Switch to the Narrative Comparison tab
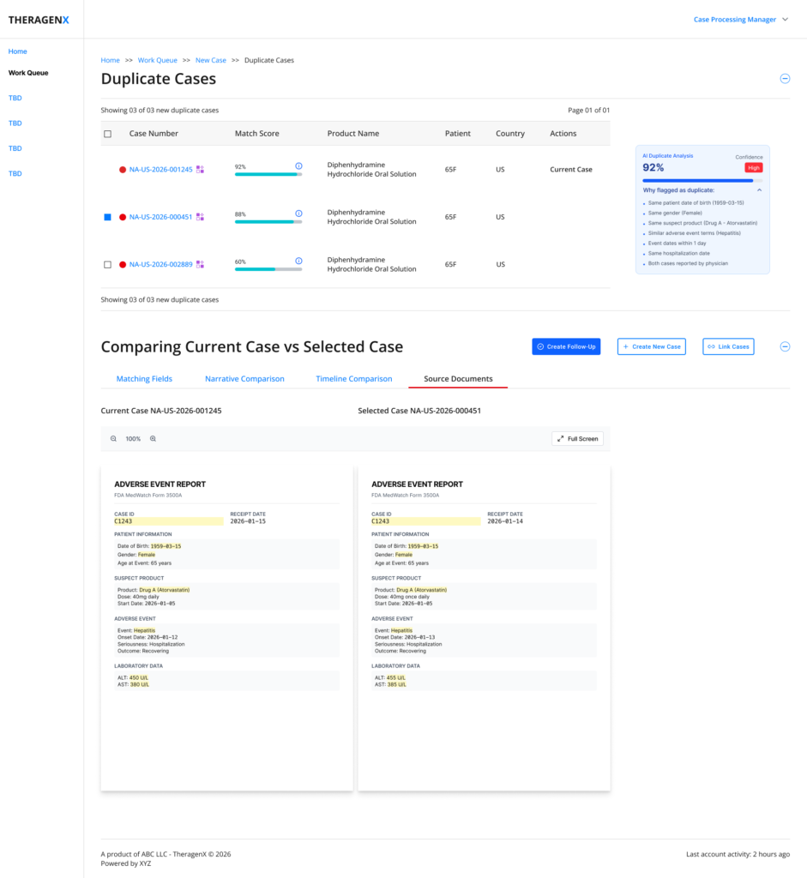Screen dimensions: 807x878 (244, 379)
